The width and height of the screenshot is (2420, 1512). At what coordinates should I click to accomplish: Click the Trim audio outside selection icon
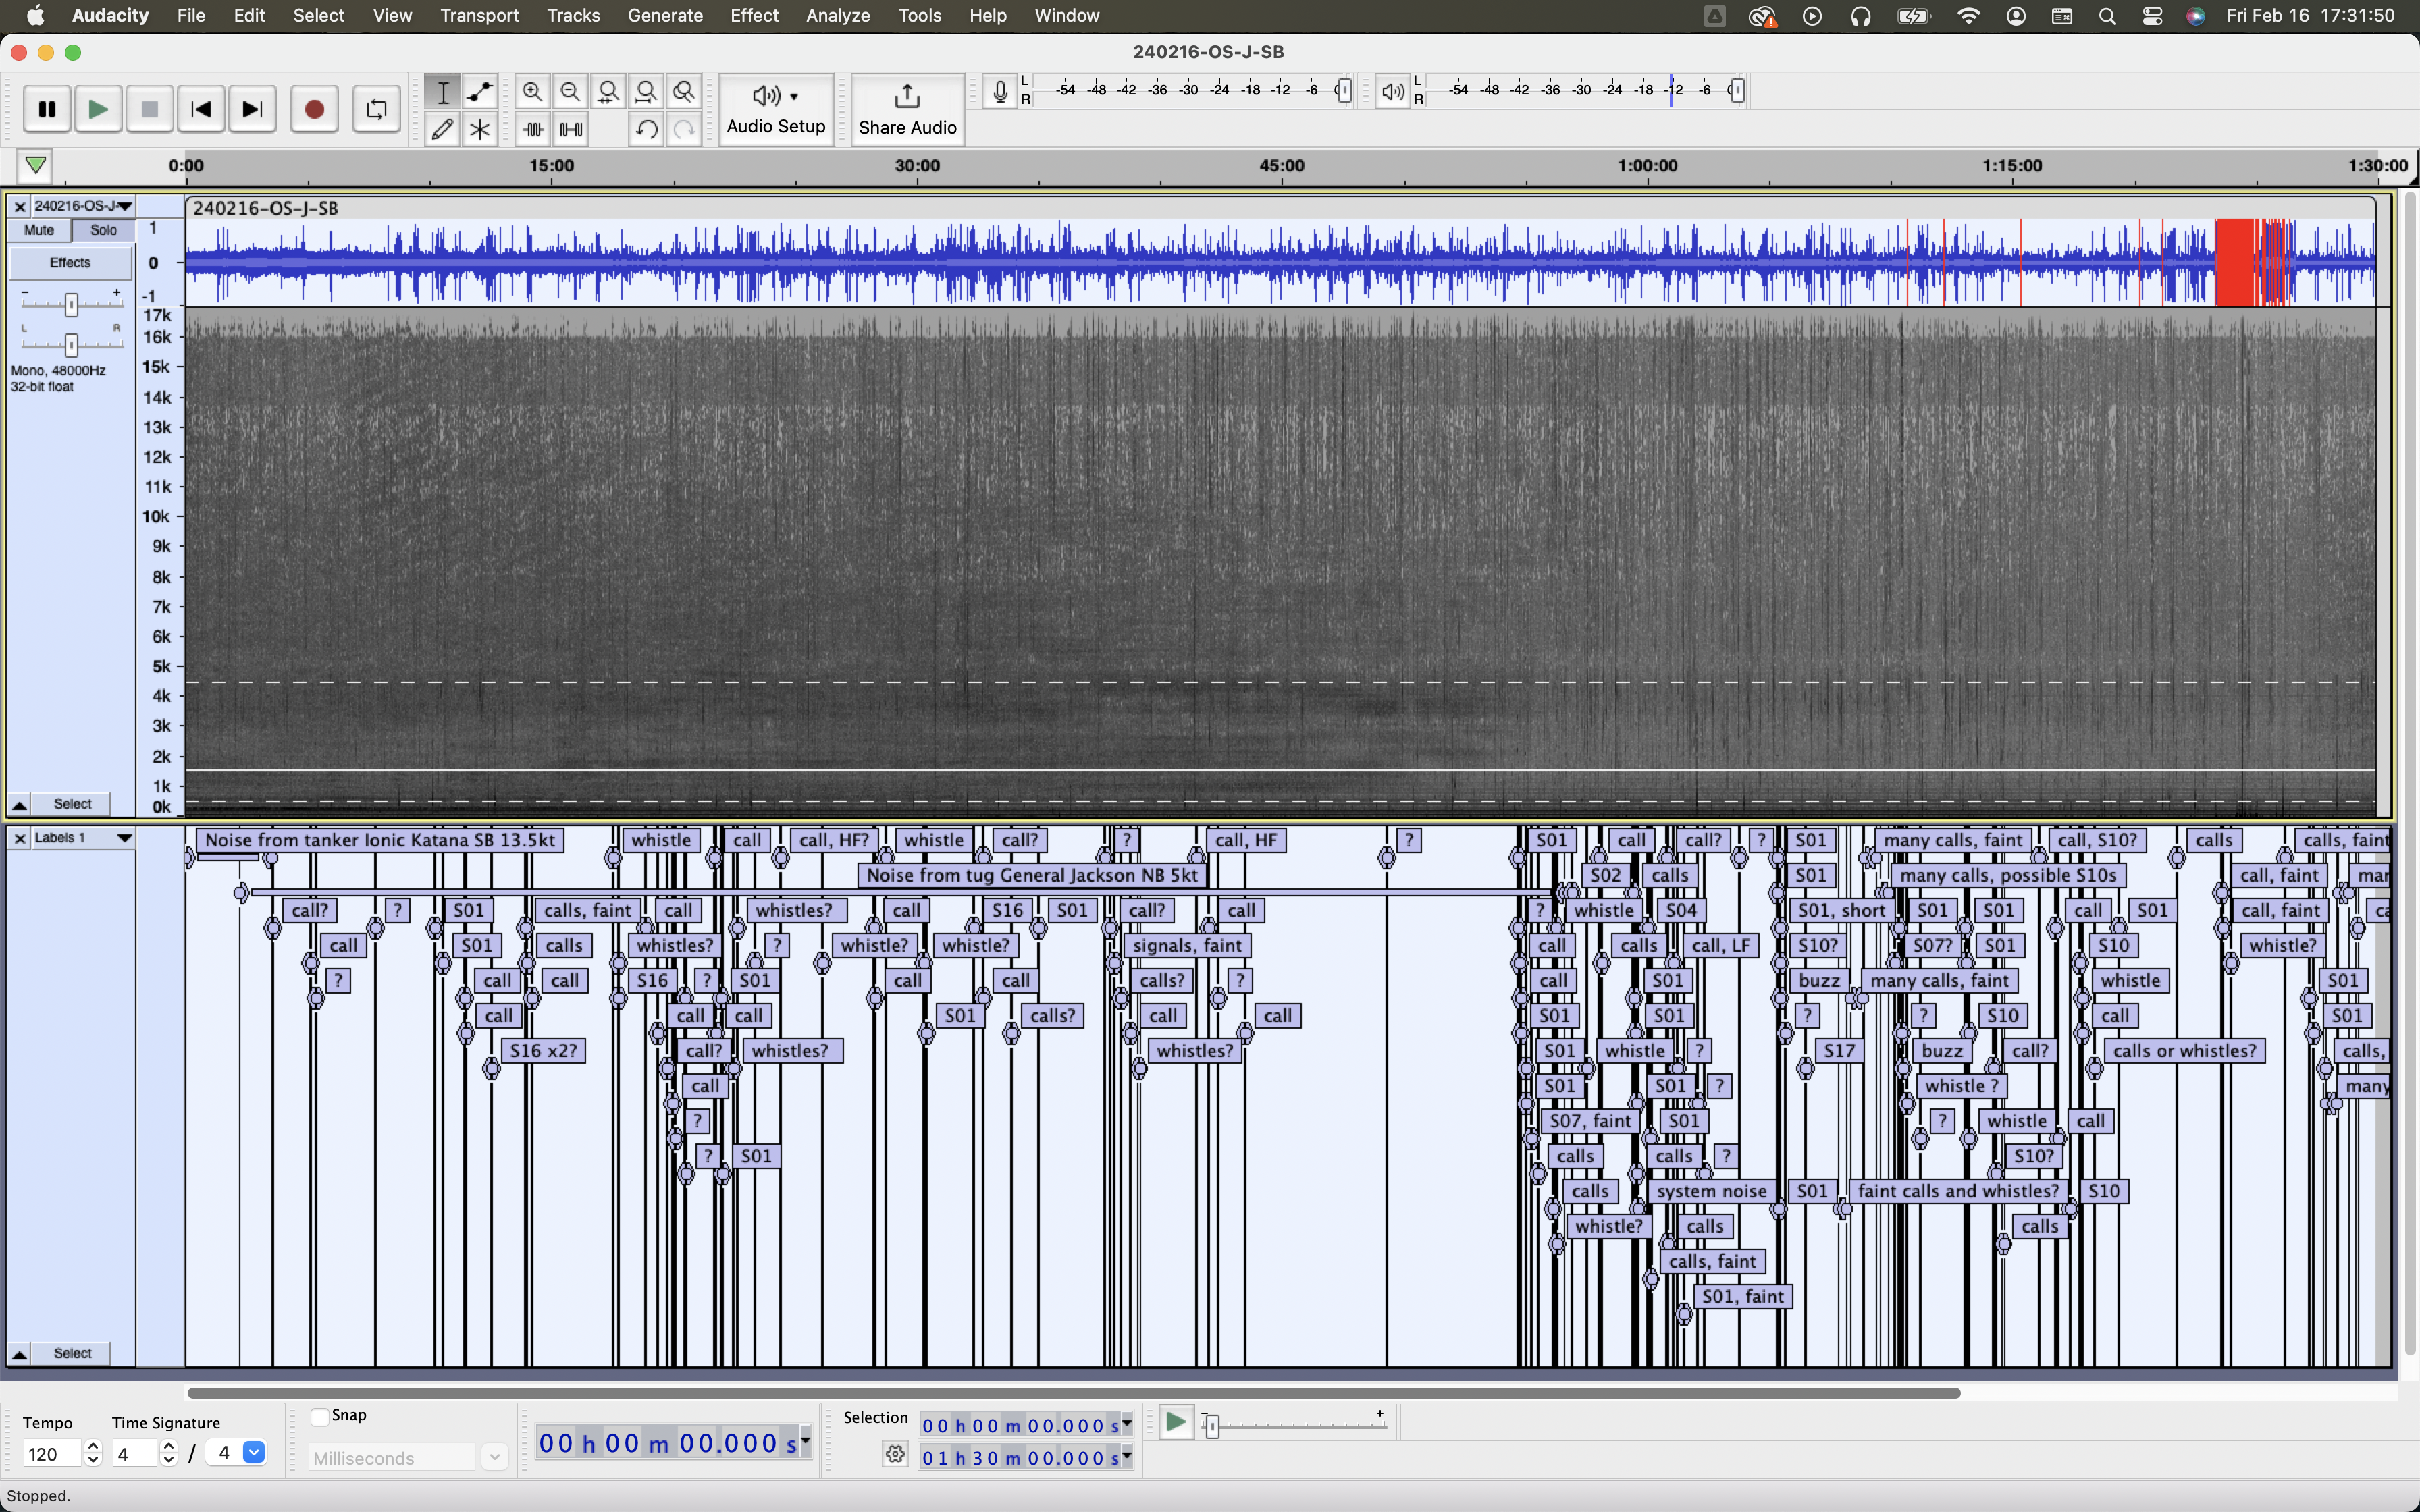point(533,129)
